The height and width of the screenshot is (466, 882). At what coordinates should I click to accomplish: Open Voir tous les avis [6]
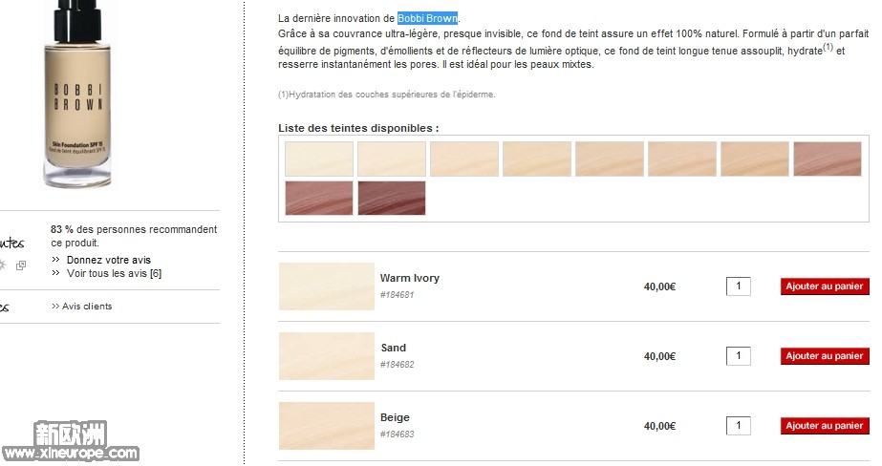[114, 273]
